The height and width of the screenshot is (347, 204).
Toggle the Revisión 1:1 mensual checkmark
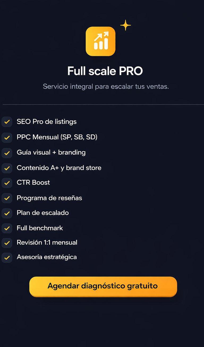tap(7, 243)
